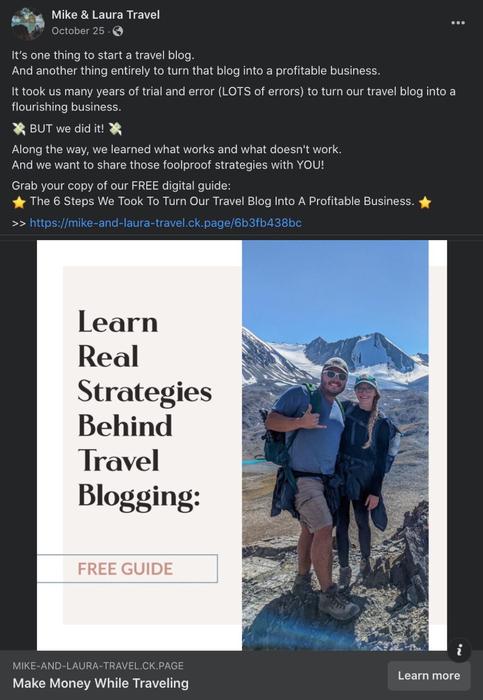
Task: Click the Make Money While Traveling headline
Action: [101, 683]
